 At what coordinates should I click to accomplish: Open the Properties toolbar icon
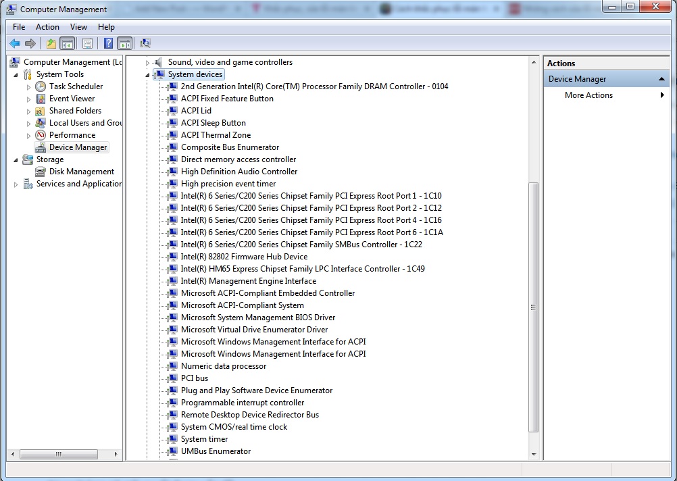(87, 43)
